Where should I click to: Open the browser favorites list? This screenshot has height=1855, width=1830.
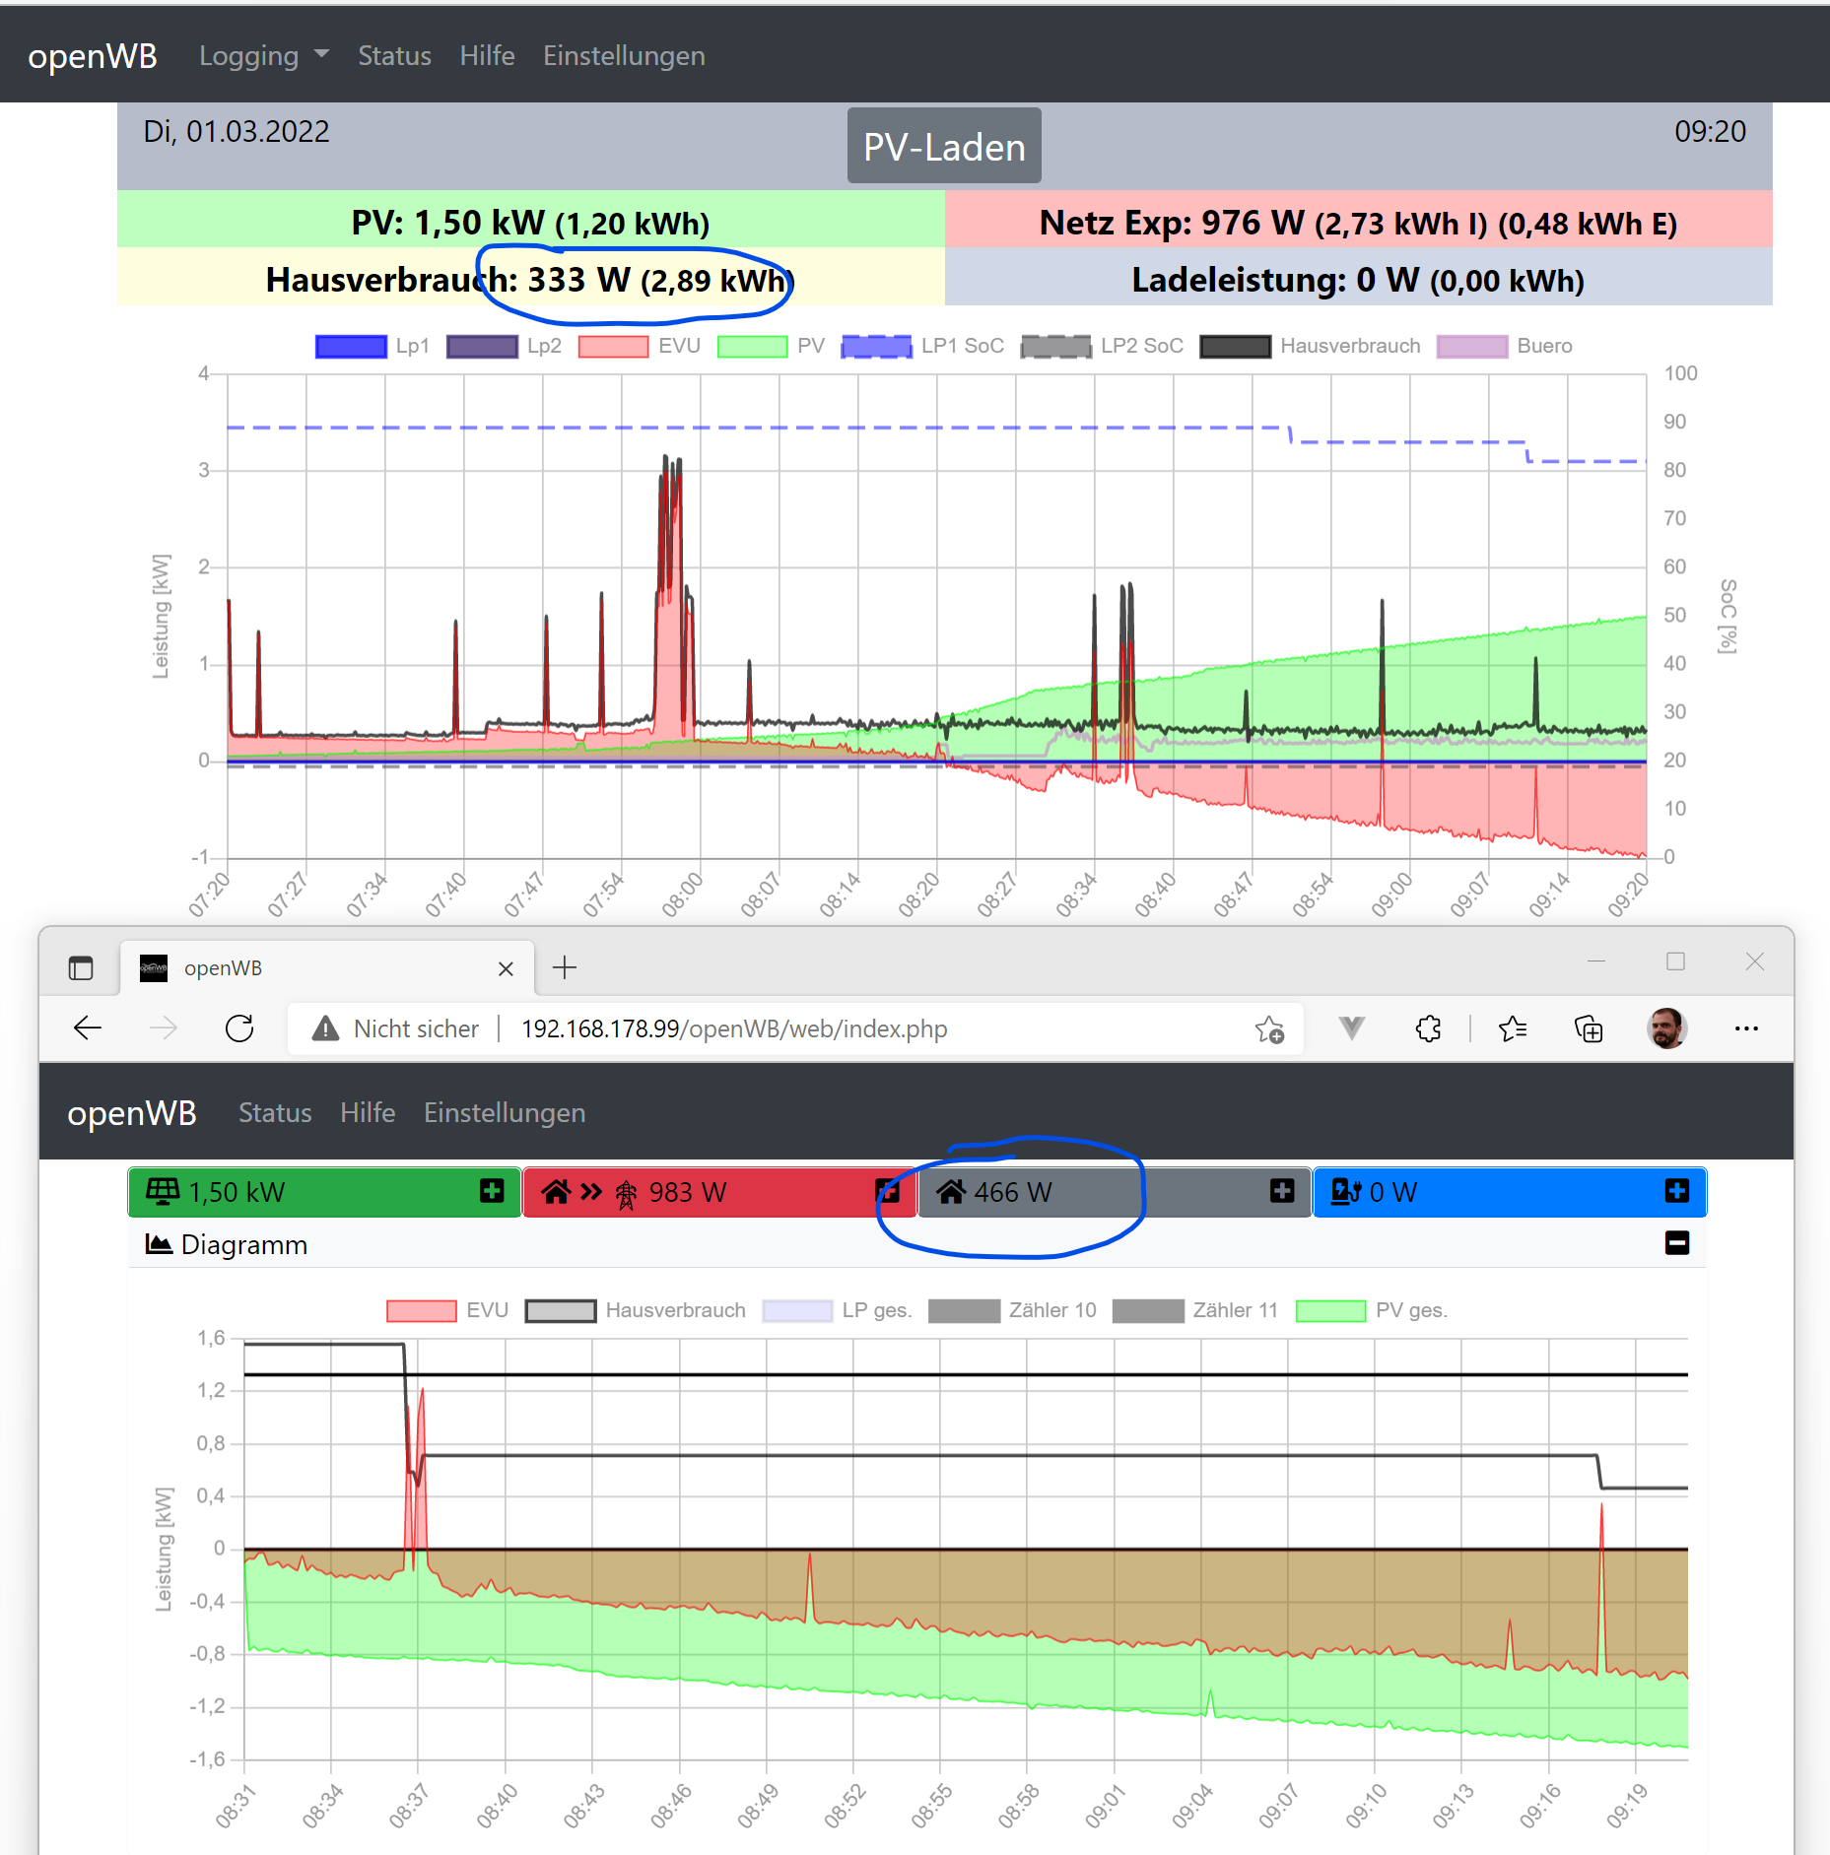(x=1513, y=1028)
